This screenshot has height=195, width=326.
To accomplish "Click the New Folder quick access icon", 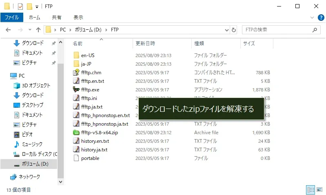I will click(x=29, y=7).
